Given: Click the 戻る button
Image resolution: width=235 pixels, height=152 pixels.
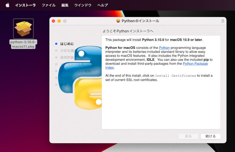Looking at the screenshot, I should click(x=188, y=136).
